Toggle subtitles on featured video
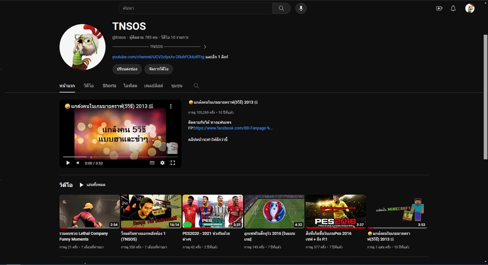The height and width of the screenshot is (265, 488). 152,163
